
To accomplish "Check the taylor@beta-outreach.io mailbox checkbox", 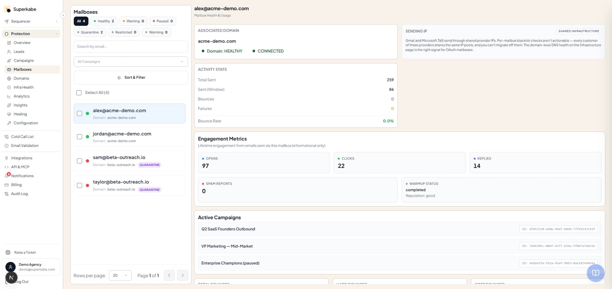I will coord(79,185).
